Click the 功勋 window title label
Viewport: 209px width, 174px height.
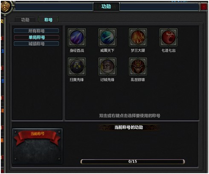(106, 6)
